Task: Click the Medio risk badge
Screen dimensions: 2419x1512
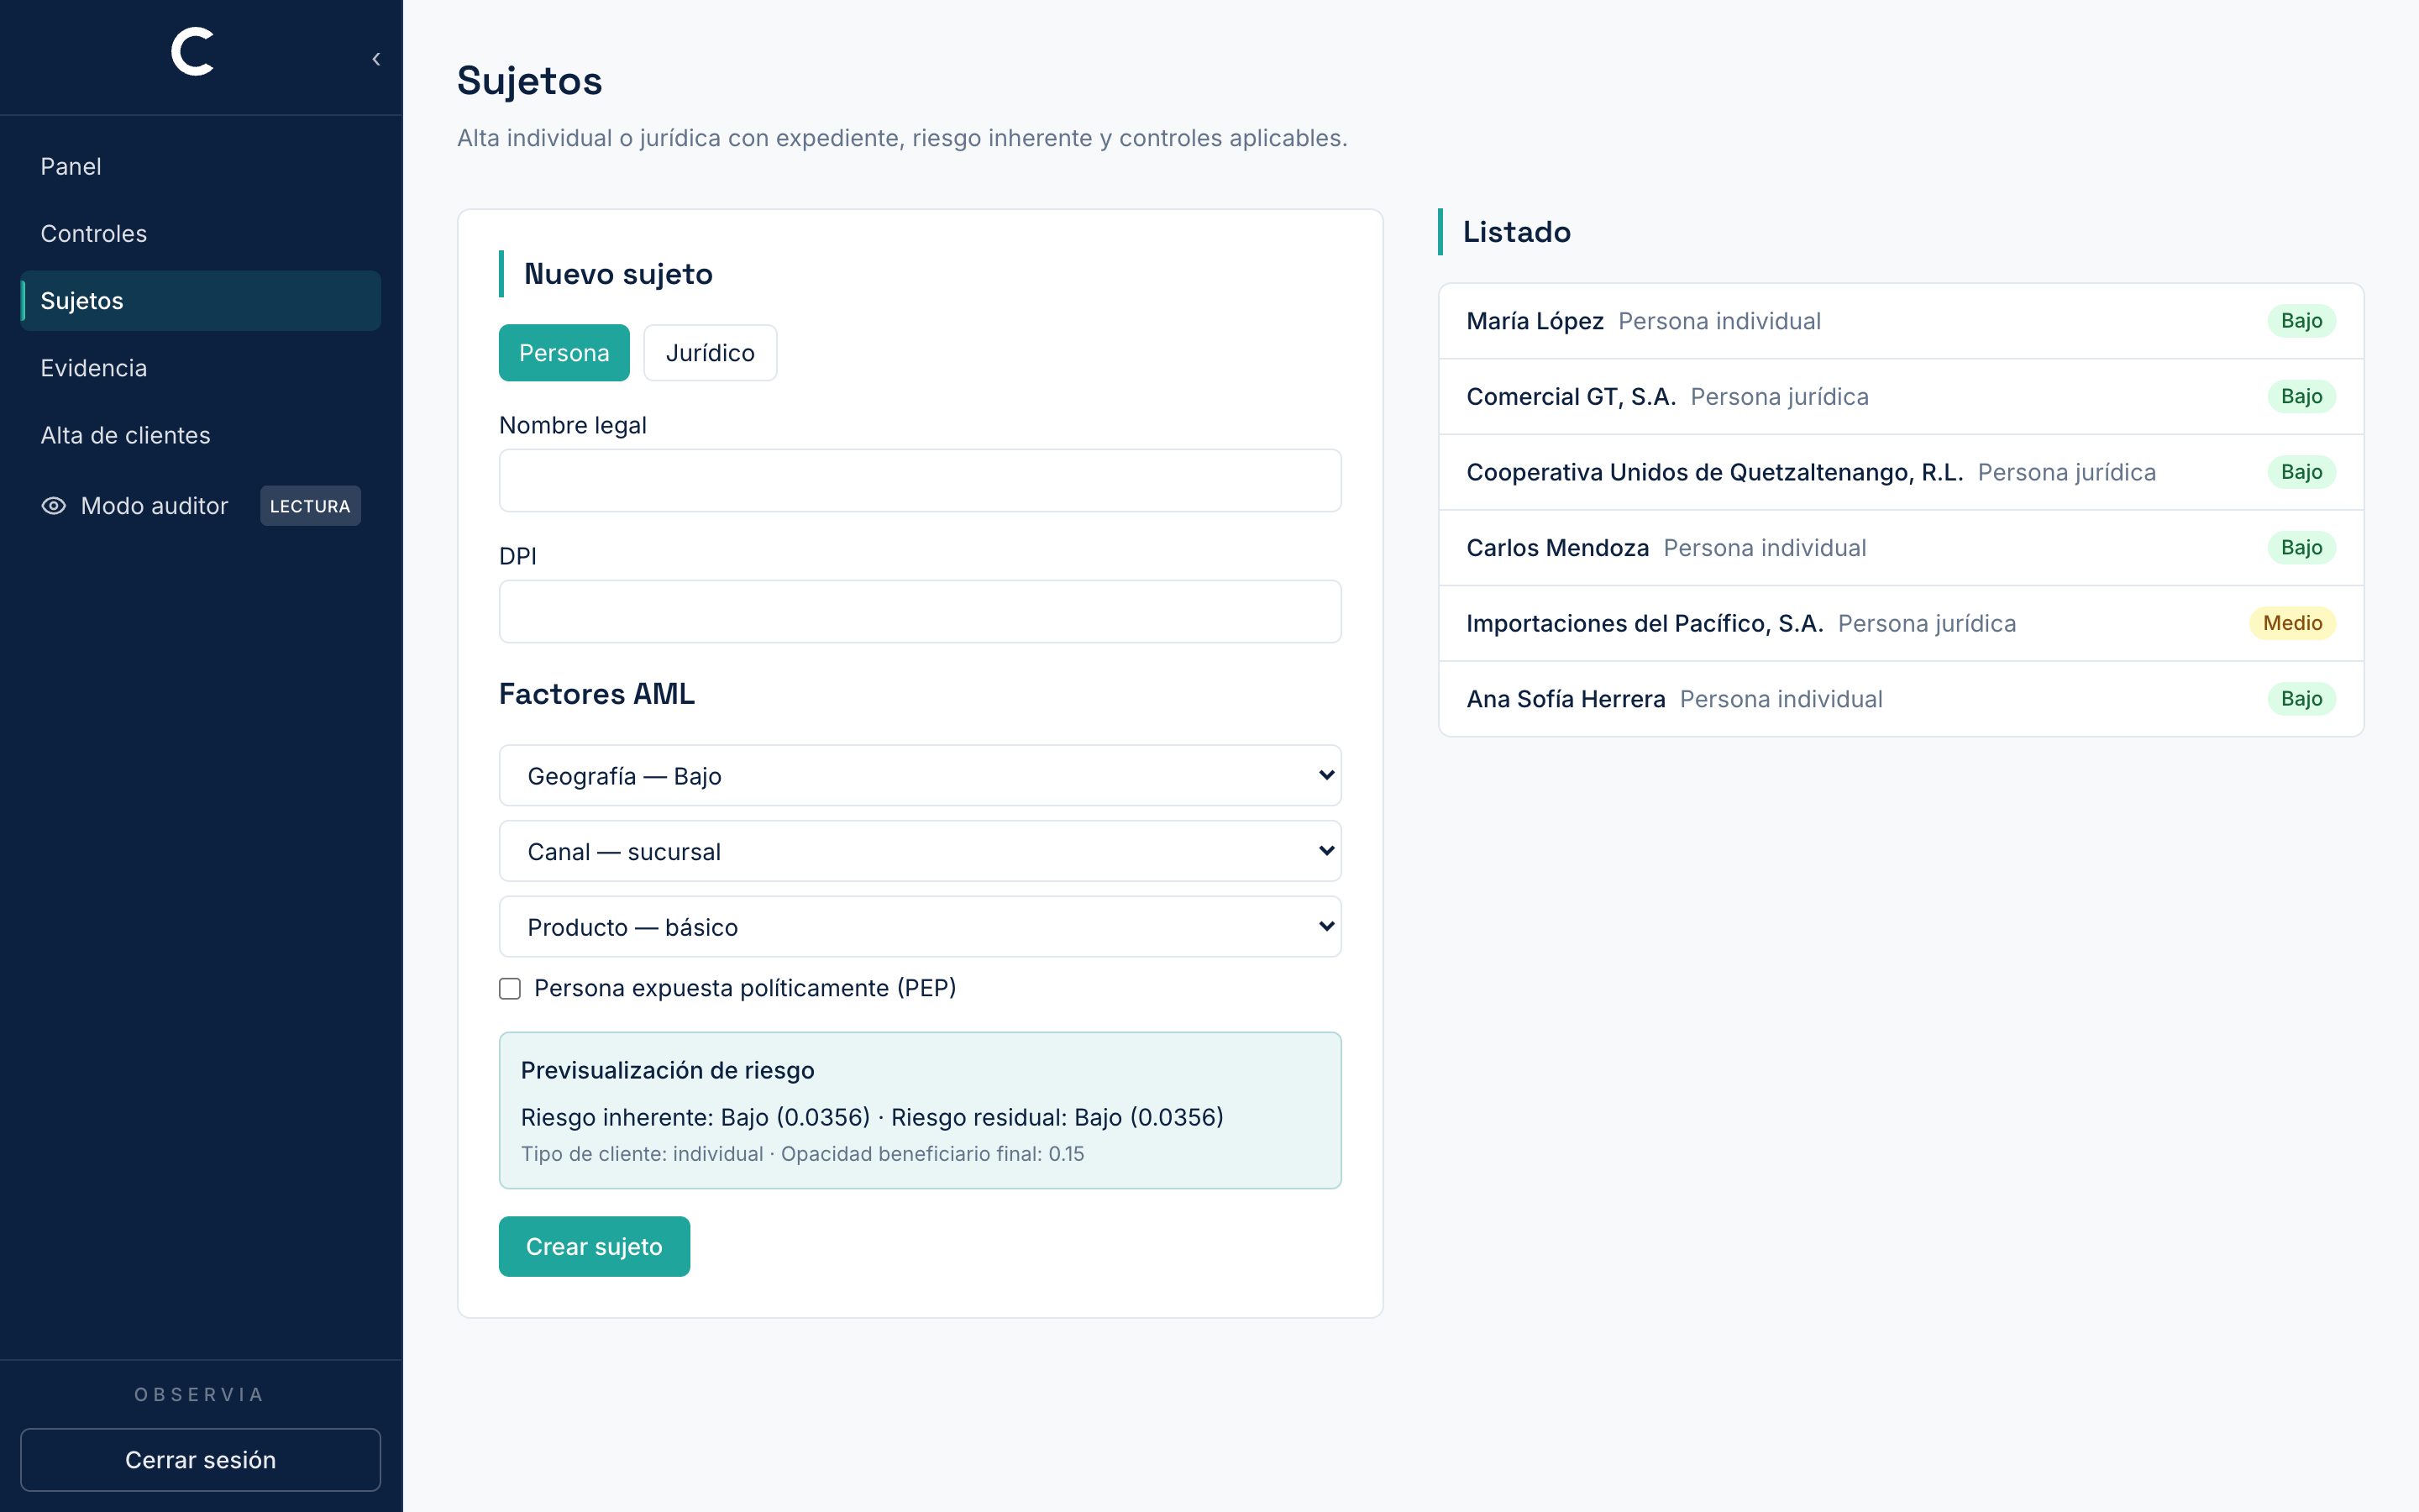Action: pos(2292,623)
